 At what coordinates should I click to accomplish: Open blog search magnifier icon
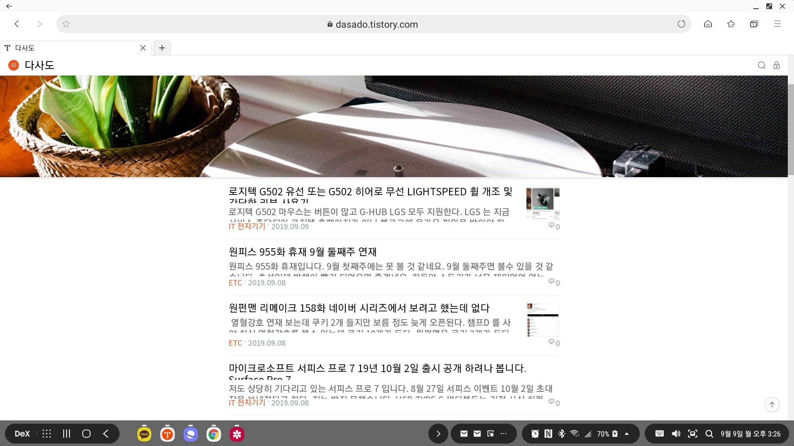(761, 65)
